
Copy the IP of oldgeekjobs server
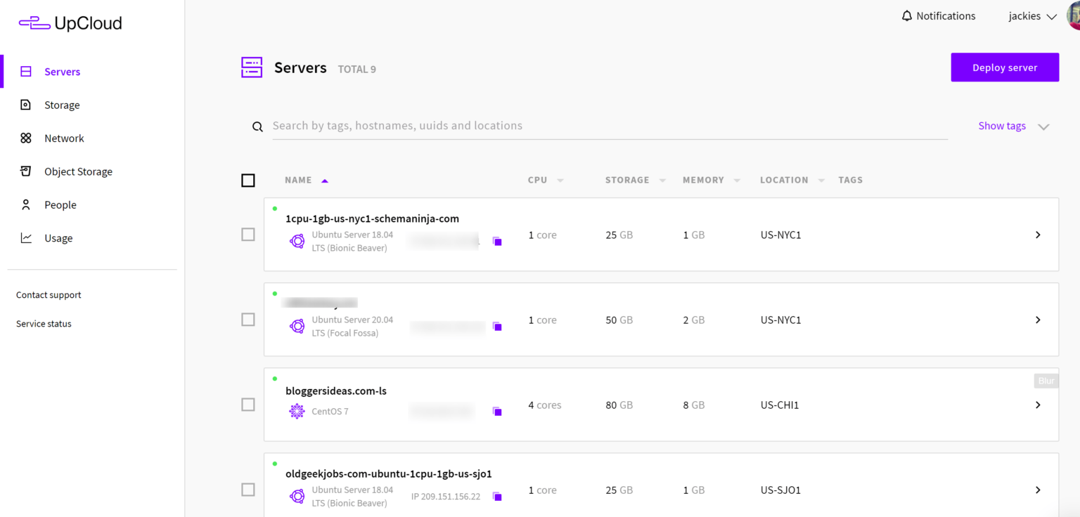pos(498,496)
